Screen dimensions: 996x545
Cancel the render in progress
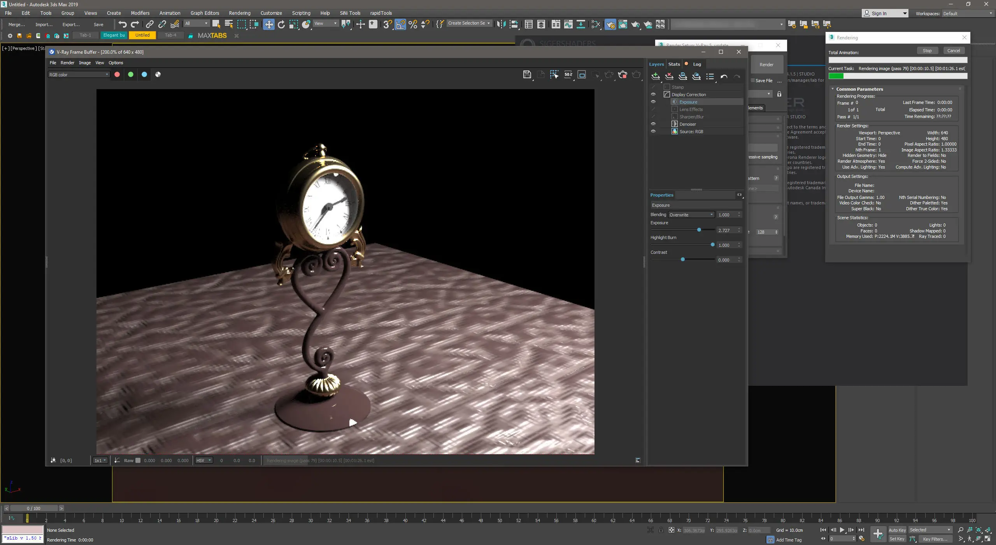[953, 51]
